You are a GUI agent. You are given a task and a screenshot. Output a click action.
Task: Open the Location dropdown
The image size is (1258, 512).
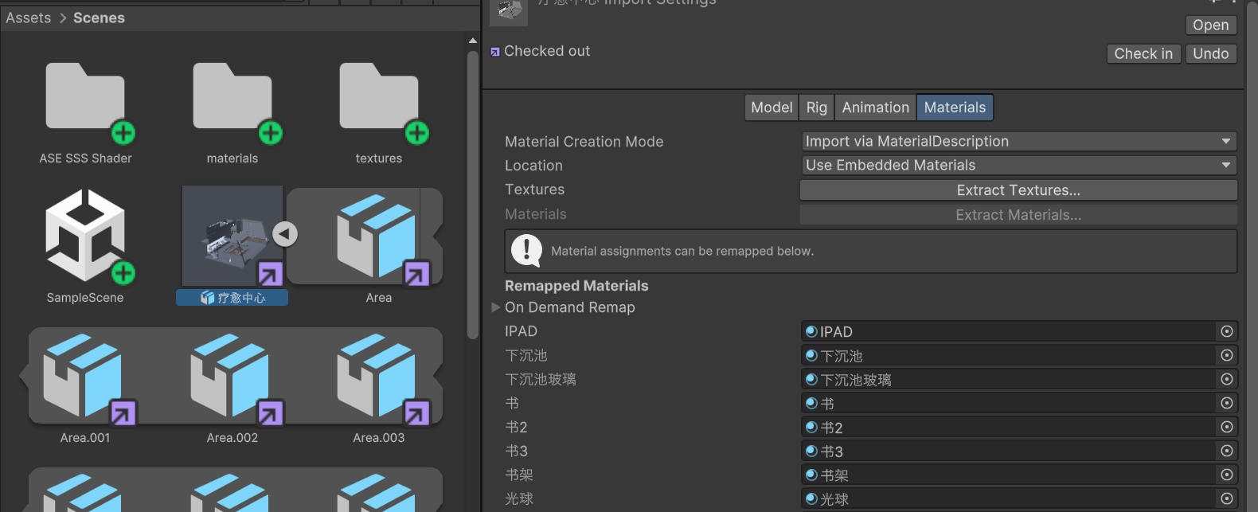(1018, 166)
